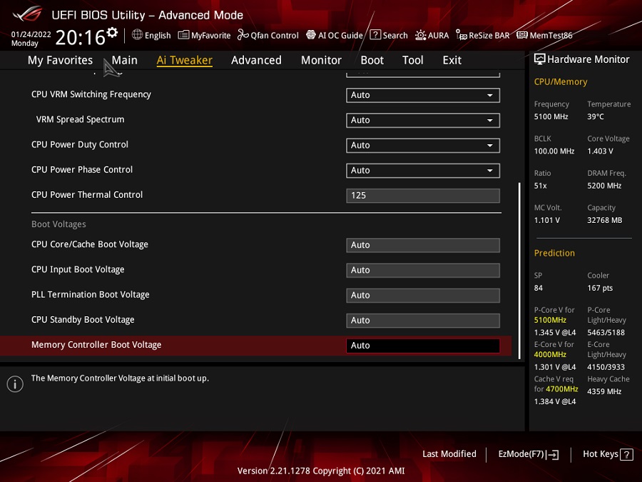
Task: Click the EzMode exit arrow icon
Action: click(552, 455)
